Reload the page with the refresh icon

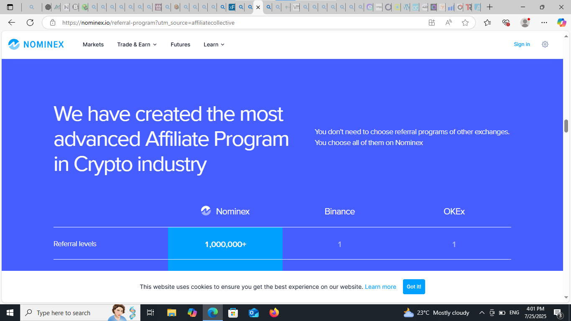click(30, 23)
